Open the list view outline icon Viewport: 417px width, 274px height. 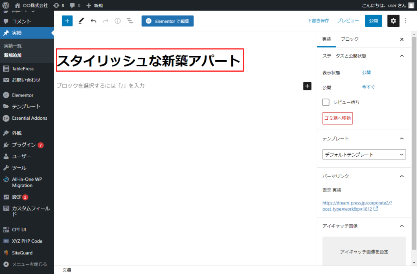coord(130,21)
